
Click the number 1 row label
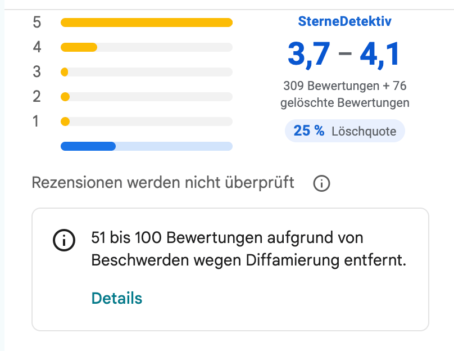37,121
